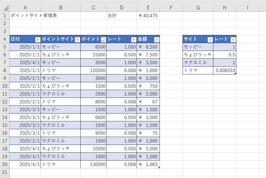Click the amount cell ¥ 7,500
The width and height of the screenshot is (266, 178).
148,55
